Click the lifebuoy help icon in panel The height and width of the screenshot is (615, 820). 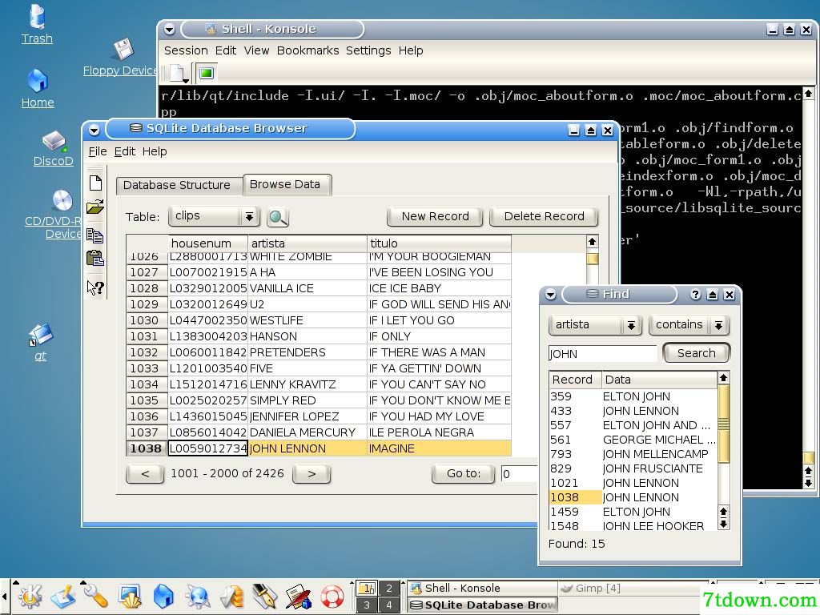pos(332,597)
